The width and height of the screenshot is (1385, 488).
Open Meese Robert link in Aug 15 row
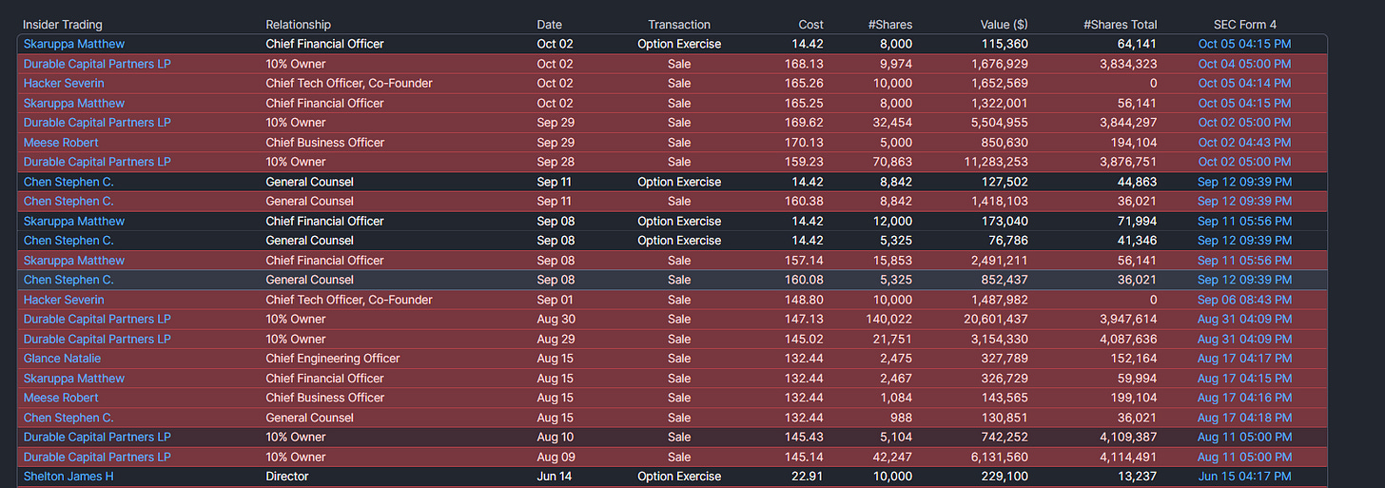(x=61, y=398)
